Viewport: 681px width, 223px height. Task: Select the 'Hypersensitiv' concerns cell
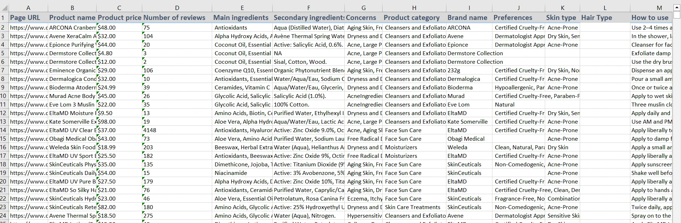tap(363, 216)
